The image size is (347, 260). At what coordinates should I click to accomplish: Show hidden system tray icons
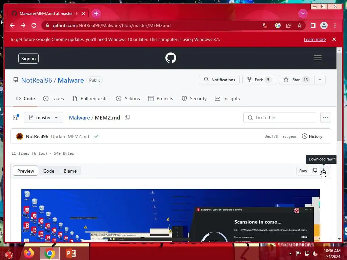(x=290, y=254)
